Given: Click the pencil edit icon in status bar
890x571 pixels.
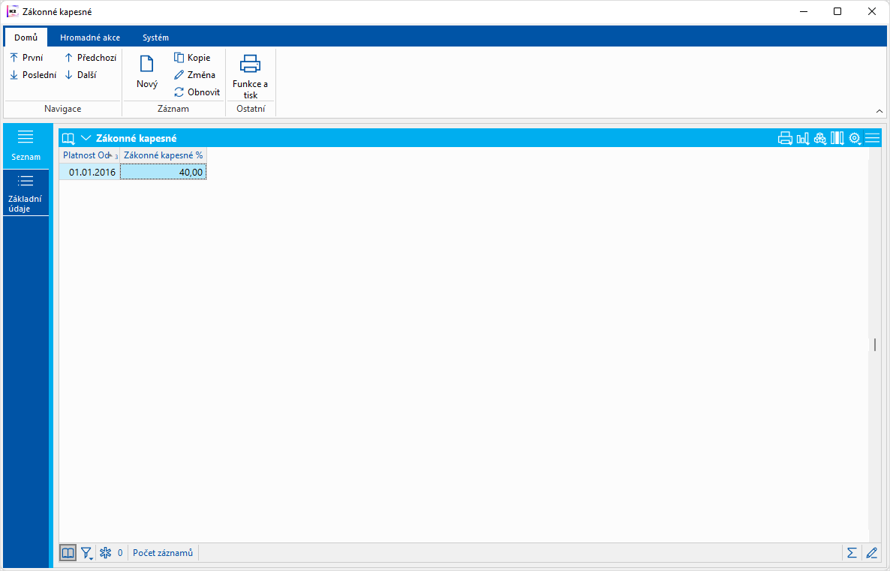Looking at the screenshot, I should (x=871, y=553).
